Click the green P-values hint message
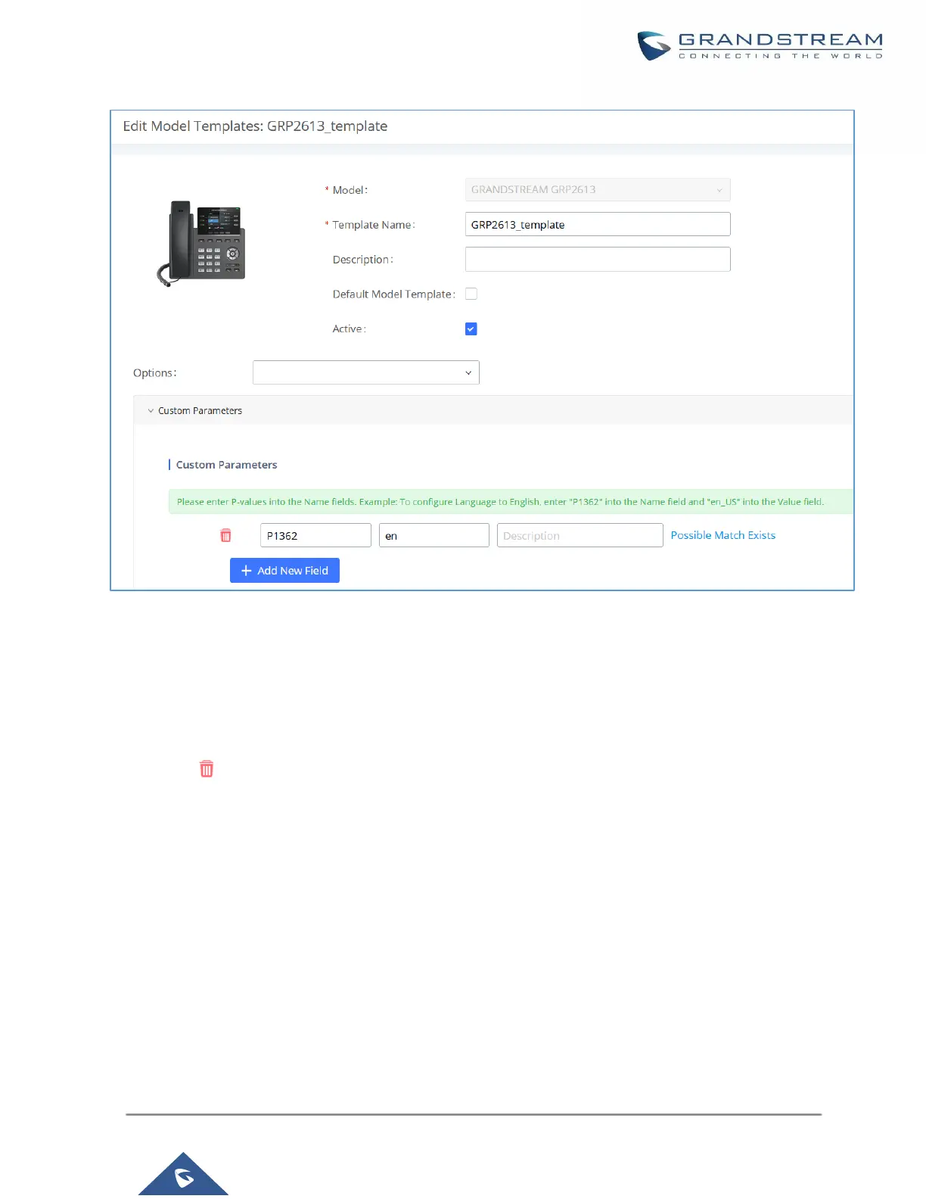926x1199 pixels. pos(511,501)
